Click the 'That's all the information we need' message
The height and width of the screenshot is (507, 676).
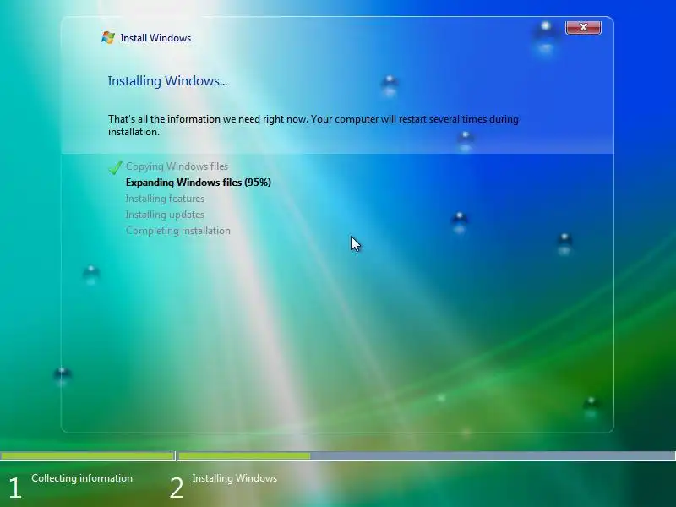point(313,125)
